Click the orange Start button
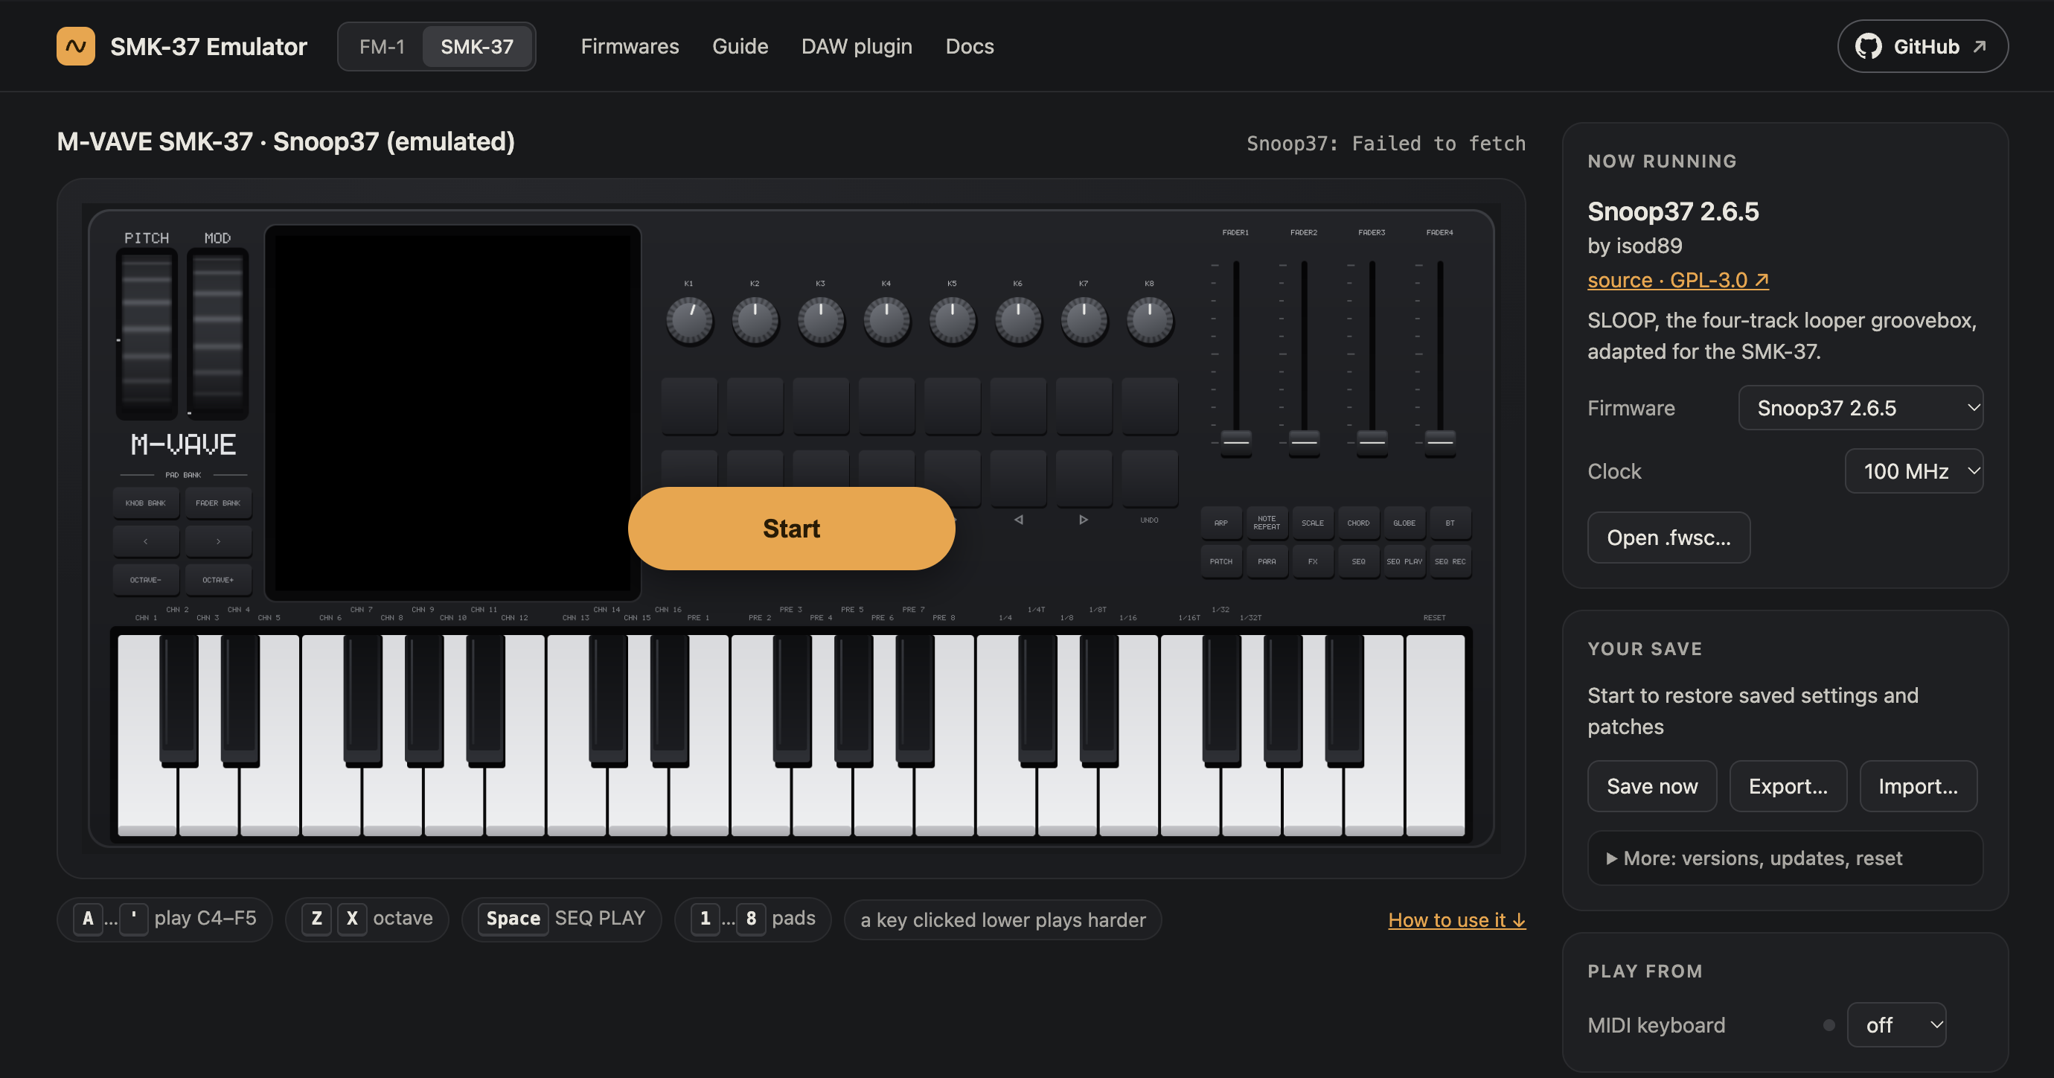The width and height of the screenshot is (2054, 1078). click(x=791, y=529)
